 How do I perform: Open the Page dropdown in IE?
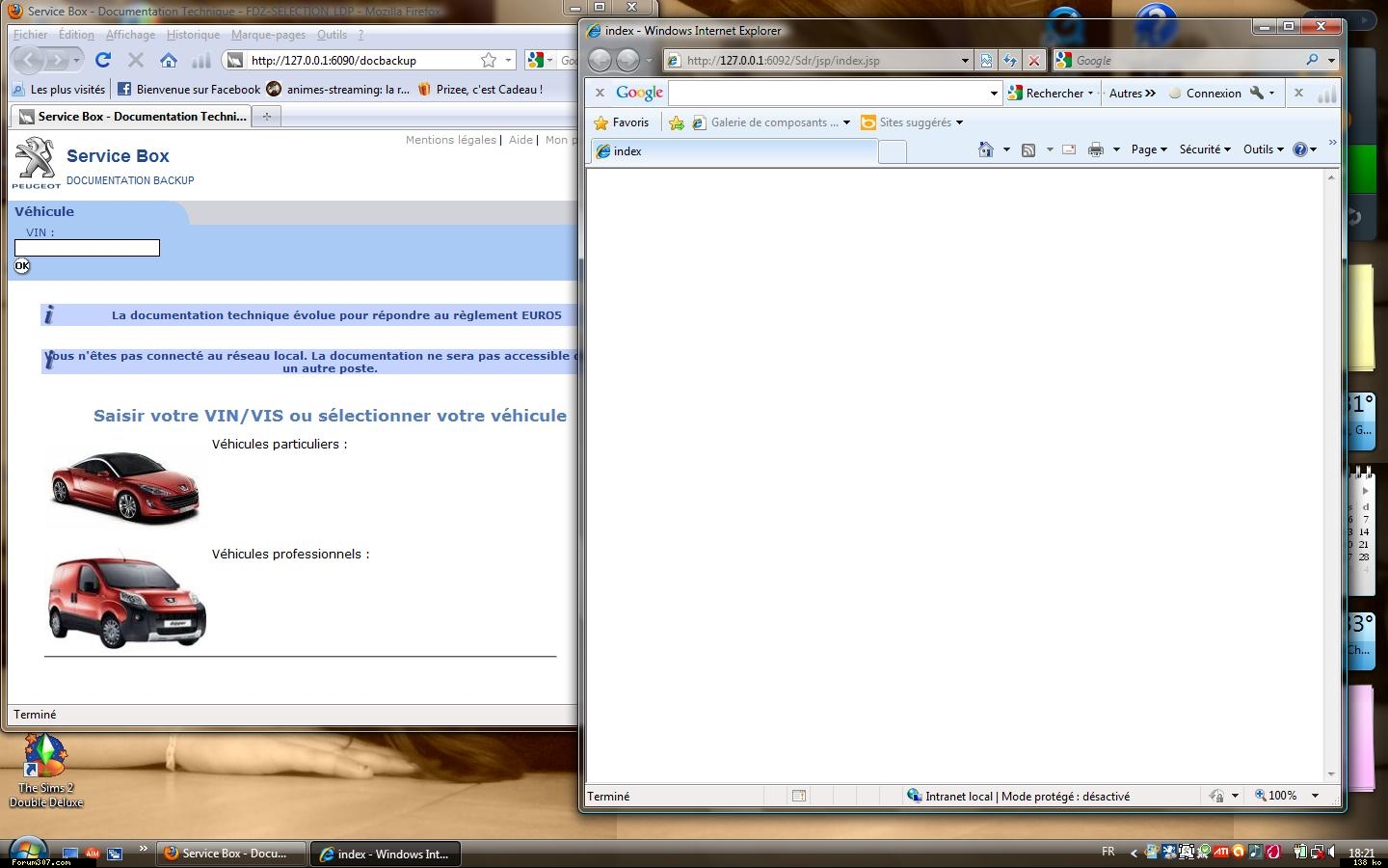1149,149
